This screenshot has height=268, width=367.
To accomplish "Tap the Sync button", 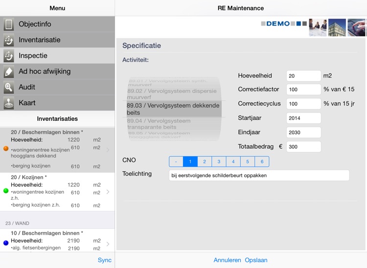I will point(105,260).
